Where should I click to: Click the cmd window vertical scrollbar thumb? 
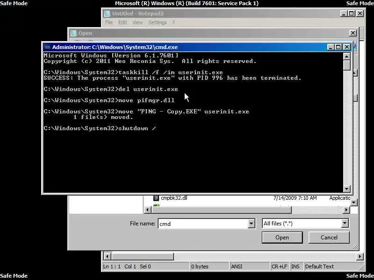(x=346, y=65)
